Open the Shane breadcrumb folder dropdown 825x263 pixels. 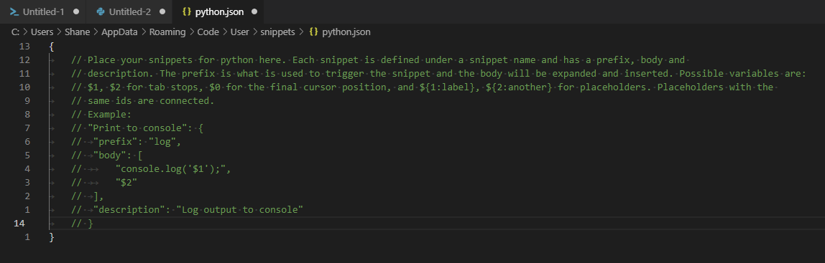[78, 32]
